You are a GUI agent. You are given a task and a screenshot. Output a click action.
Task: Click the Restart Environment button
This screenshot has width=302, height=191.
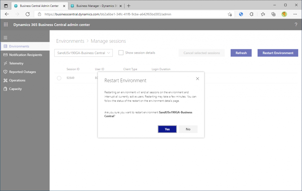[x=278, y=53]
